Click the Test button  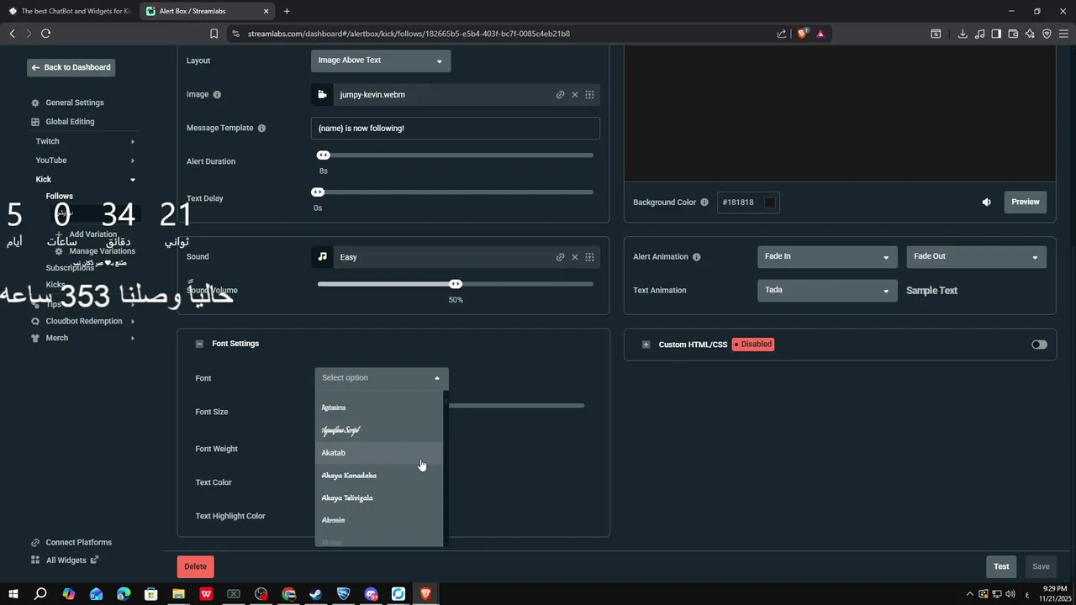point(1001,566)
